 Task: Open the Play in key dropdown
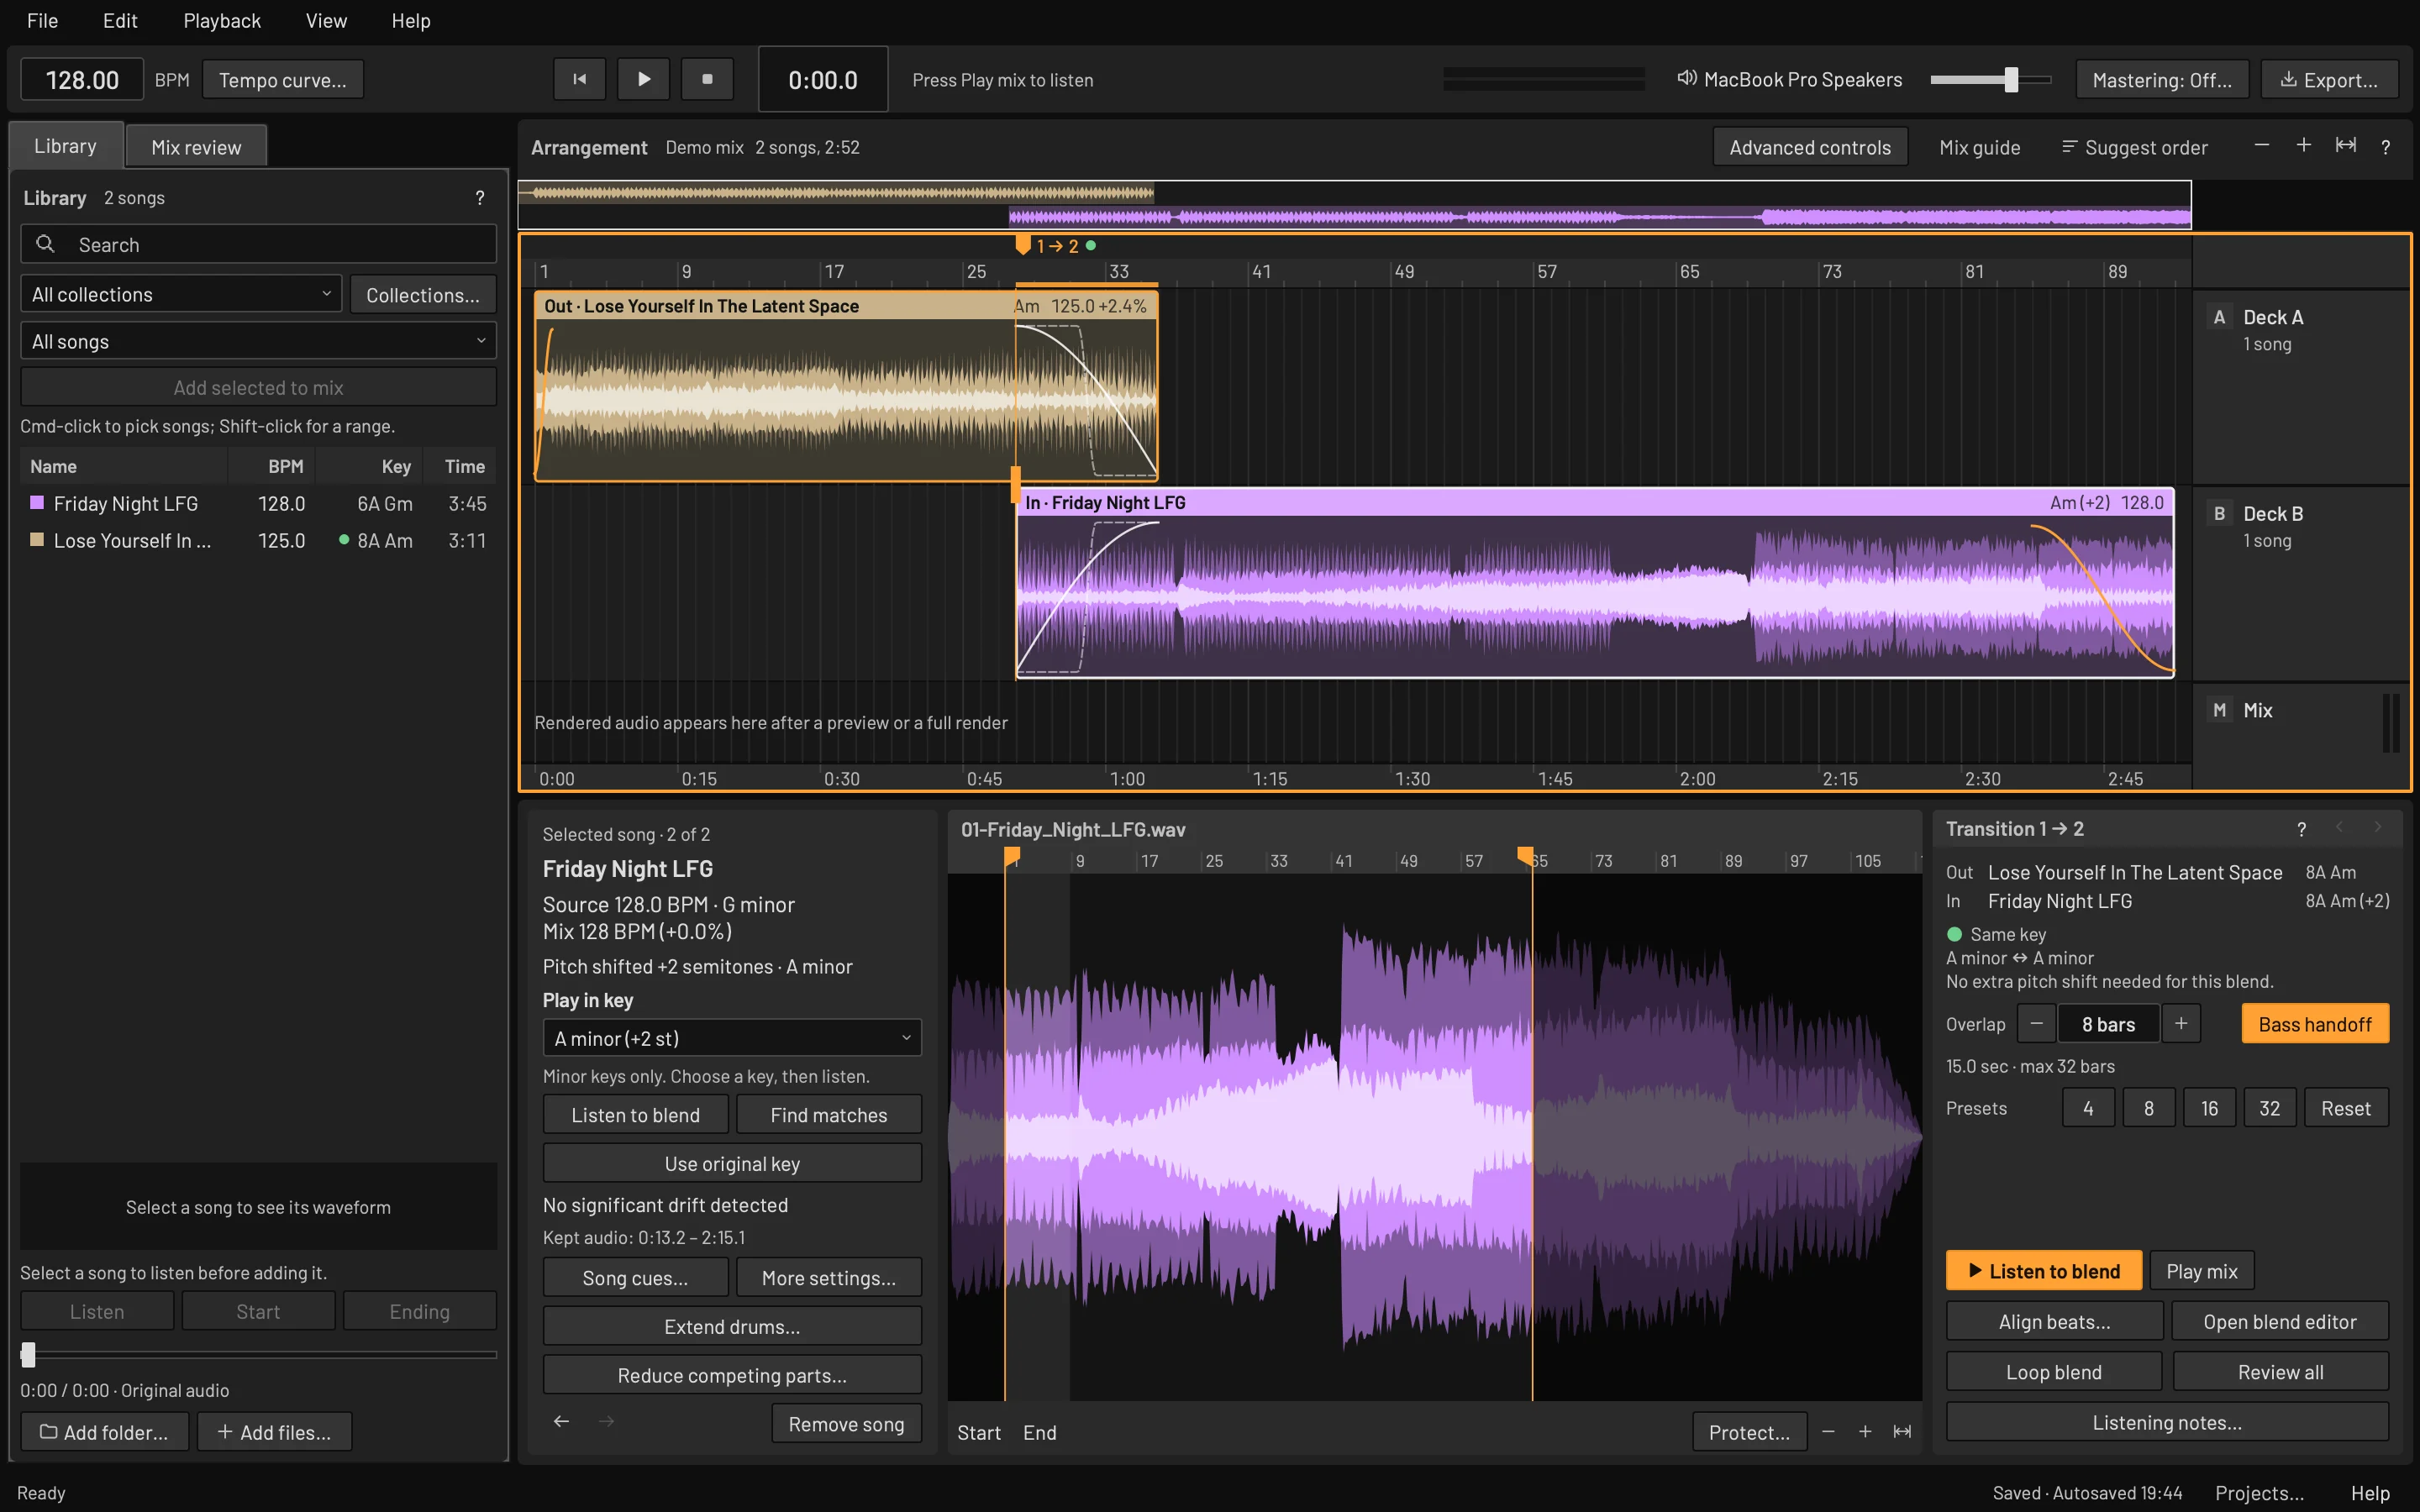pos(732,1038)
